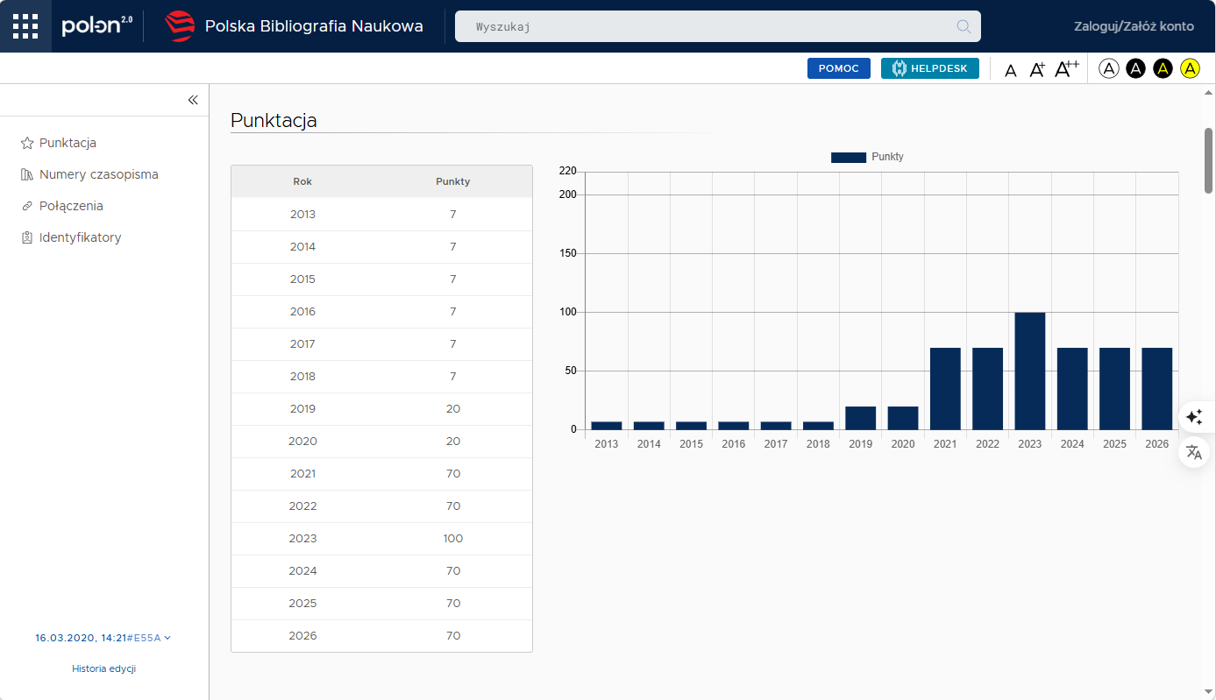Set the smallest font size A
This screenshot has width=1216, height=700.
pos(1010,70)
